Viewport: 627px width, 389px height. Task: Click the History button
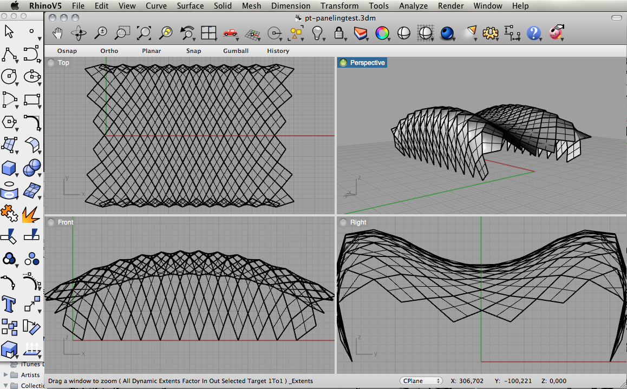(278, 51)
